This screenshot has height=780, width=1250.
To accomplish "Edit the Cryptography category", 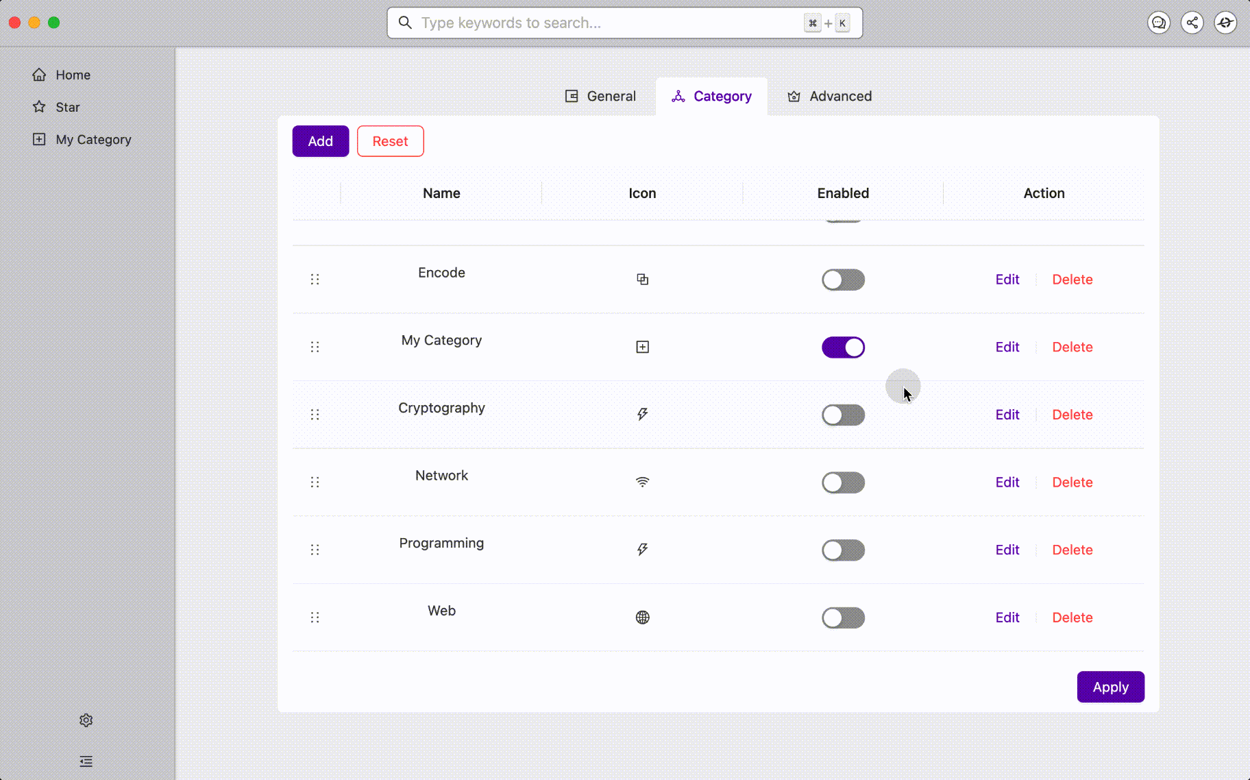I will [1007, 415].
